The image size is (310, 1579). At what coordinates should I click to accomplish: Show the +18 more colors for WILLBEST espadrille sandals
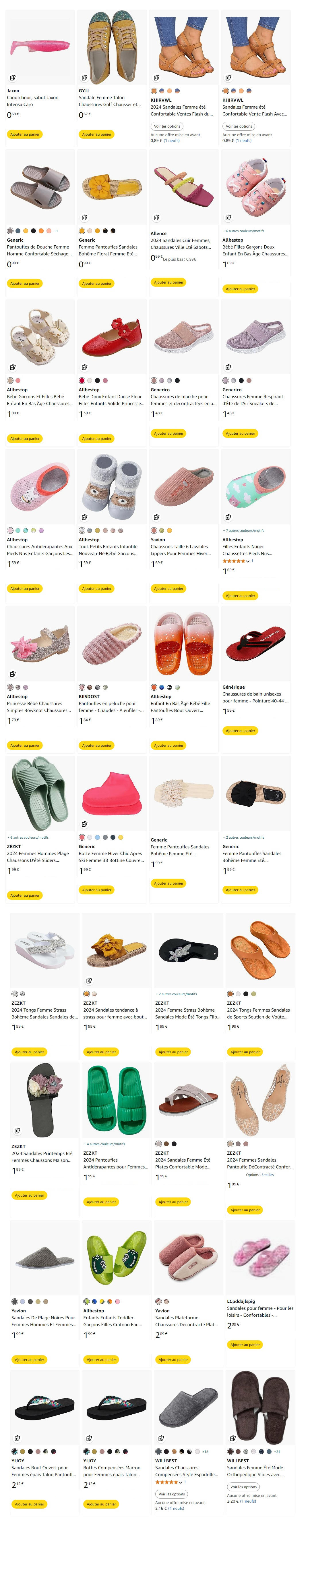pos(205,1451)
